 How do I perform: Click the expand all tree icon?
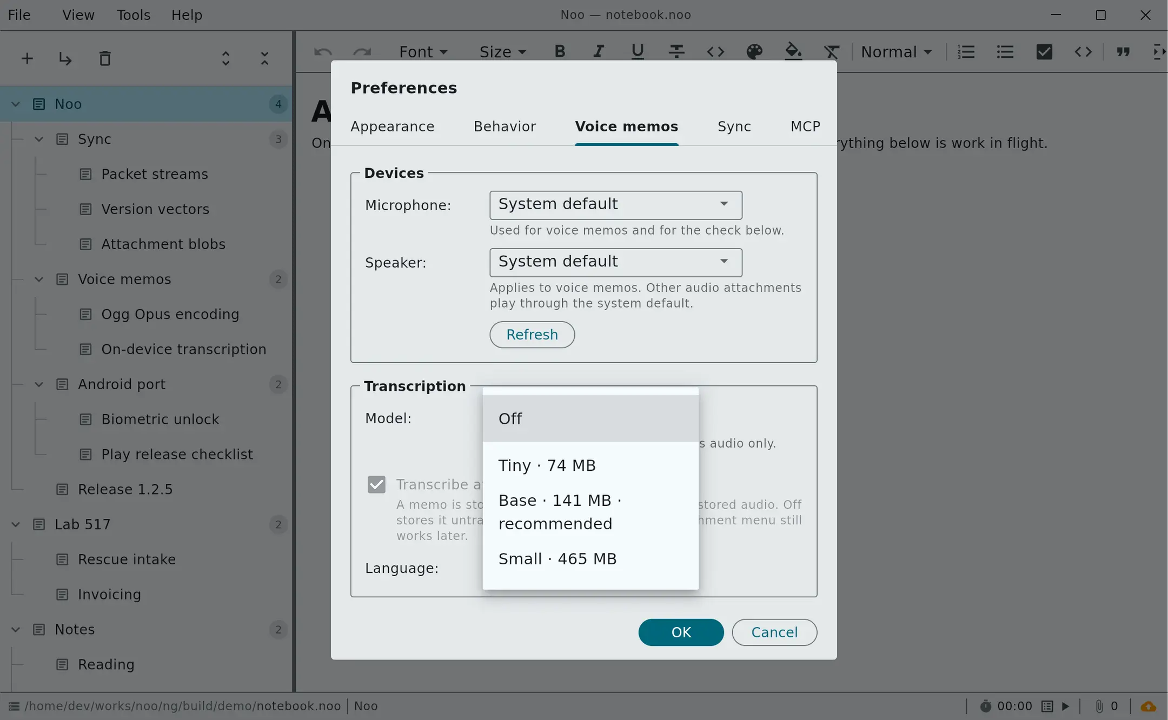(x=225, y=58)
